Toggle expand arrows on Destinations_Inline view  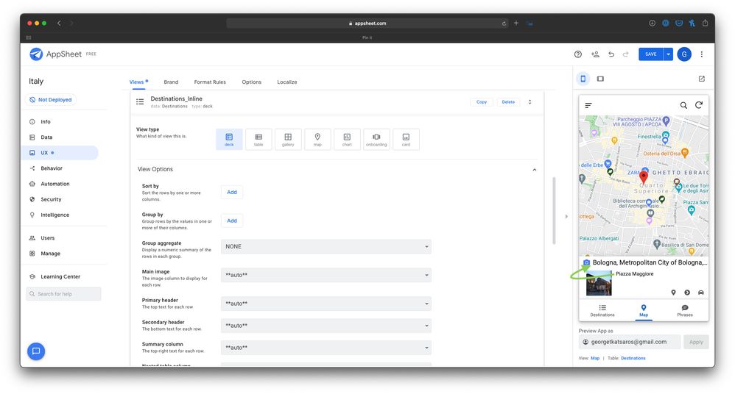tap(530, 102)
